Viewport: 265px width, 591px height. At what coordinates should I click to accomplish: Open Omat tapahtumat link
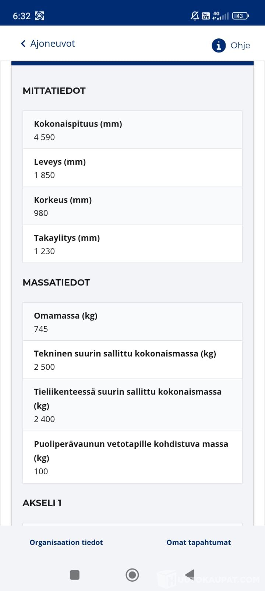coord(199,542)
